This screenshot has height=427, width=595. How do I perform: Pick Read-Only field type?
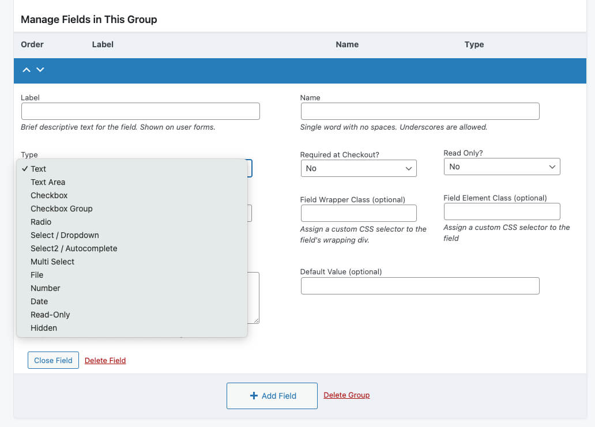coord(132,315)
